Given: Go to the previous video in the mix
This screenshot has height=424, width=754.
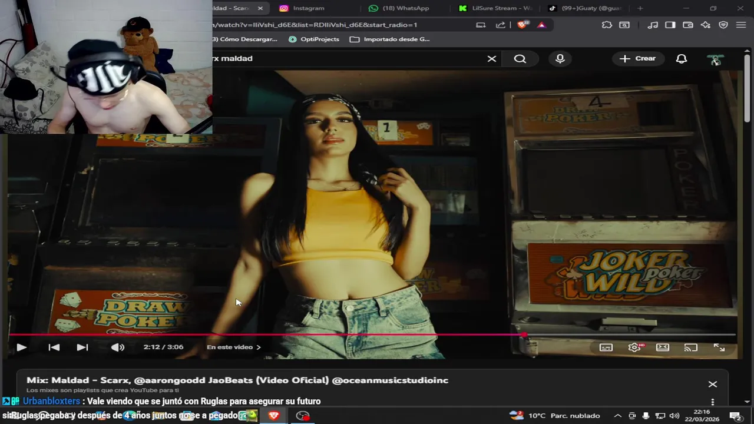Looking at the screenshot, I should [54, 347].
